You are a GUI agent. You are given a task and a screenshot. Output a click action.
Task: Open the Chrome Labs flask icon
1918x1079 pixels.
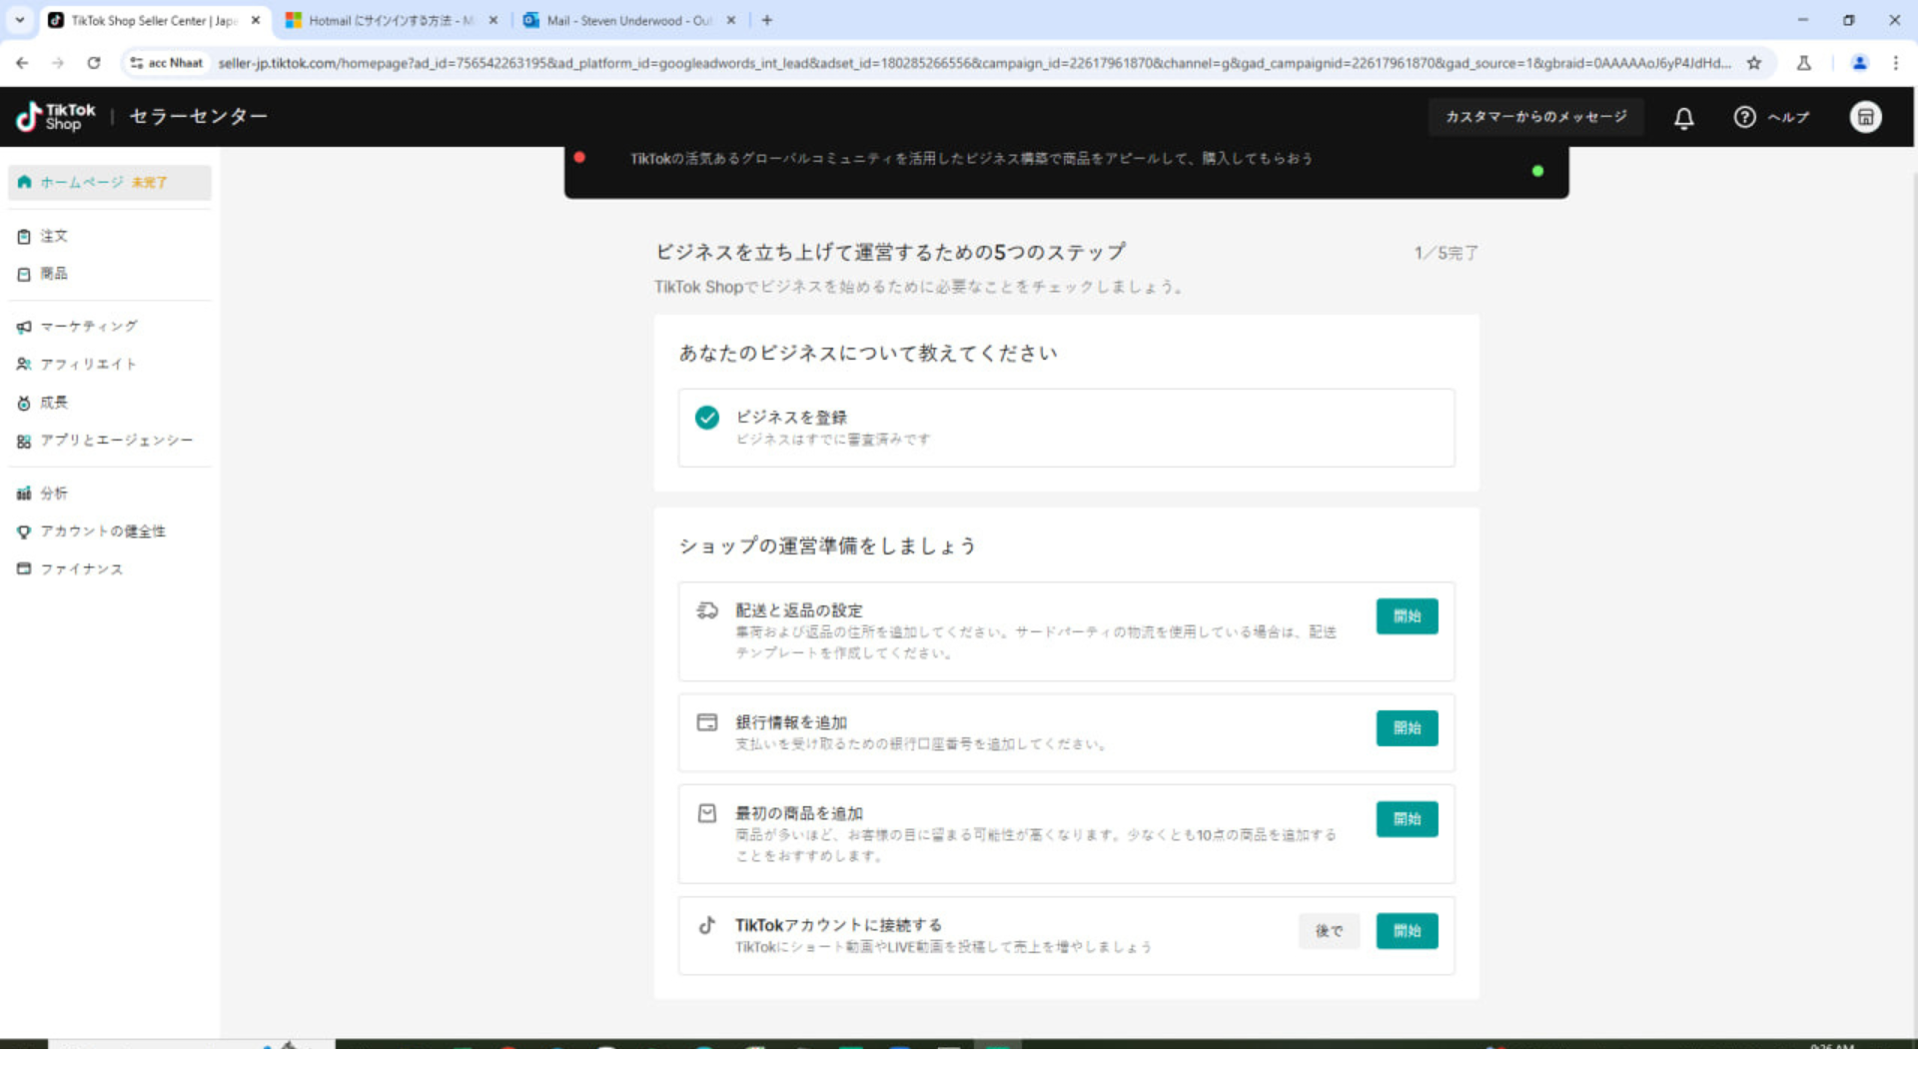coord(1804,63)
